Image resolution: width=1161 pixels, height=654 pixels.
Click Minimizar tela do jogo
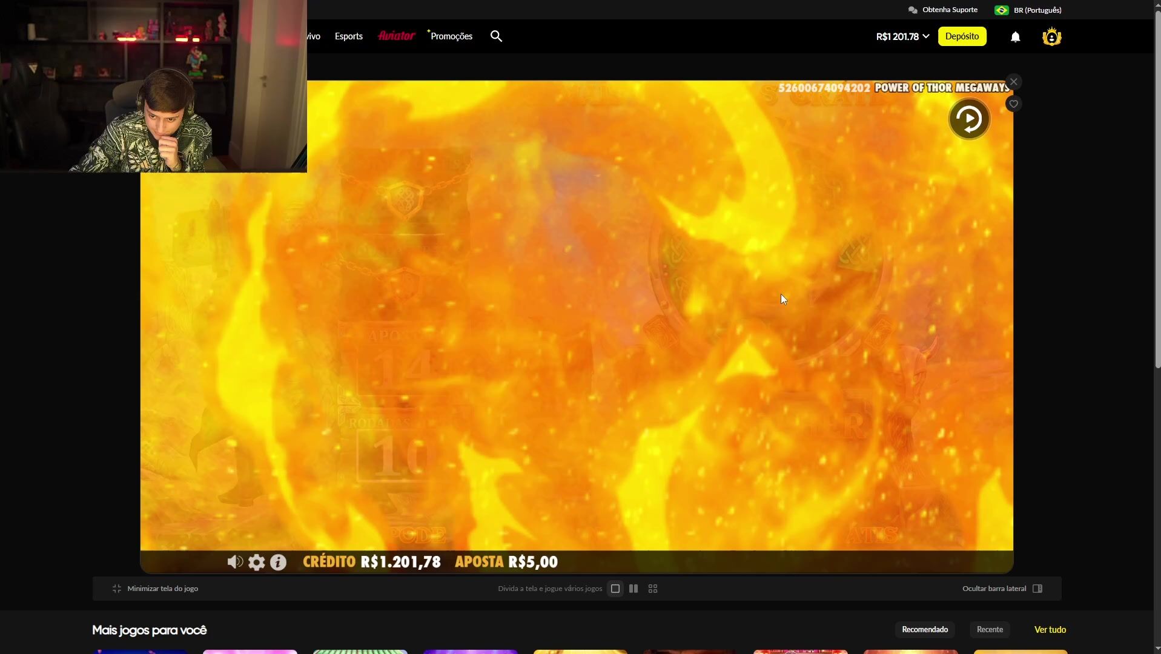[156, 589]
